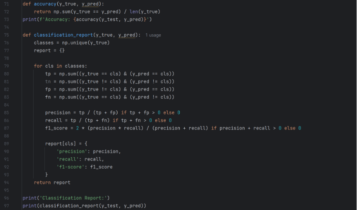The image size is (357, 210).
Task: Click line number 89 in the gutter
Action: [x=6, y=143]
